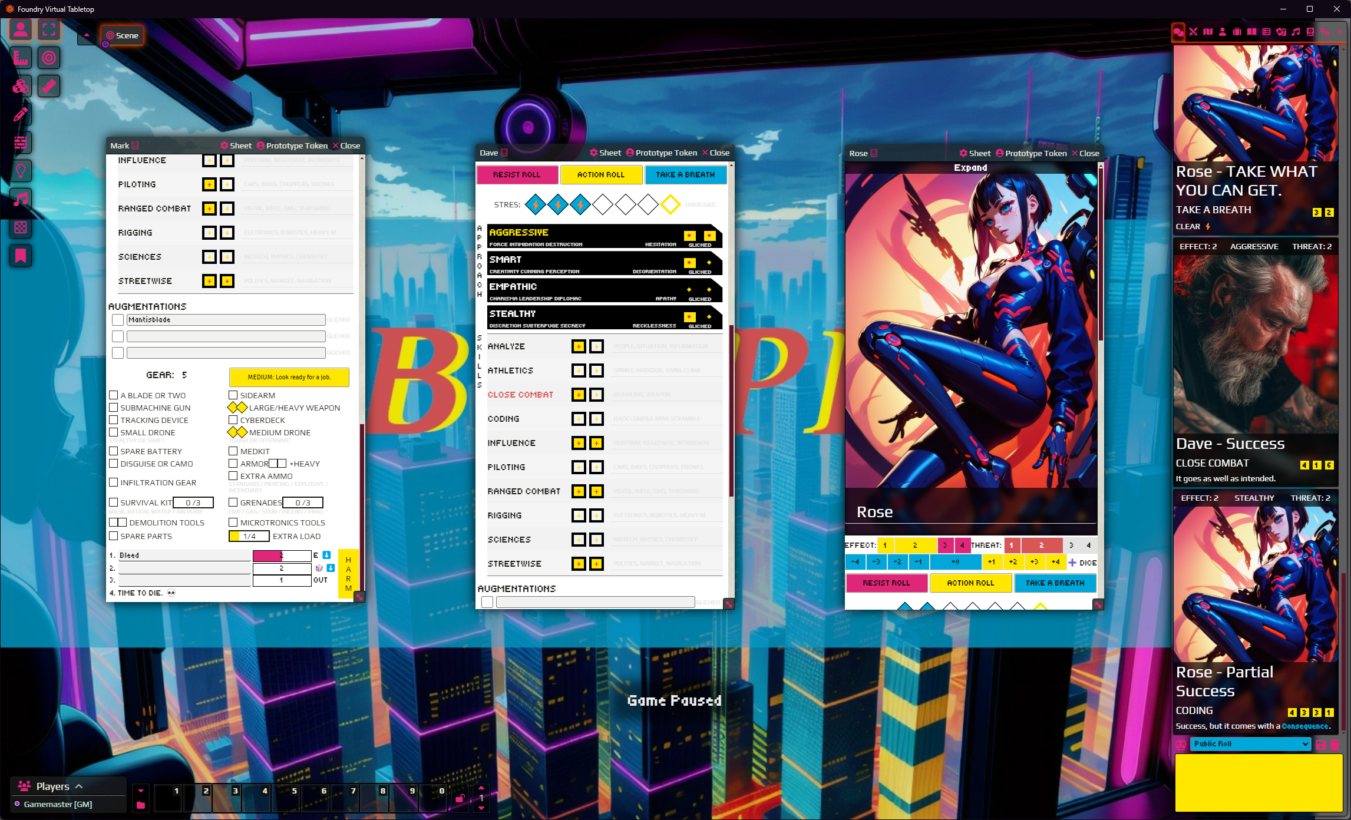Tick the Medkit checkbox

[233, 451]
